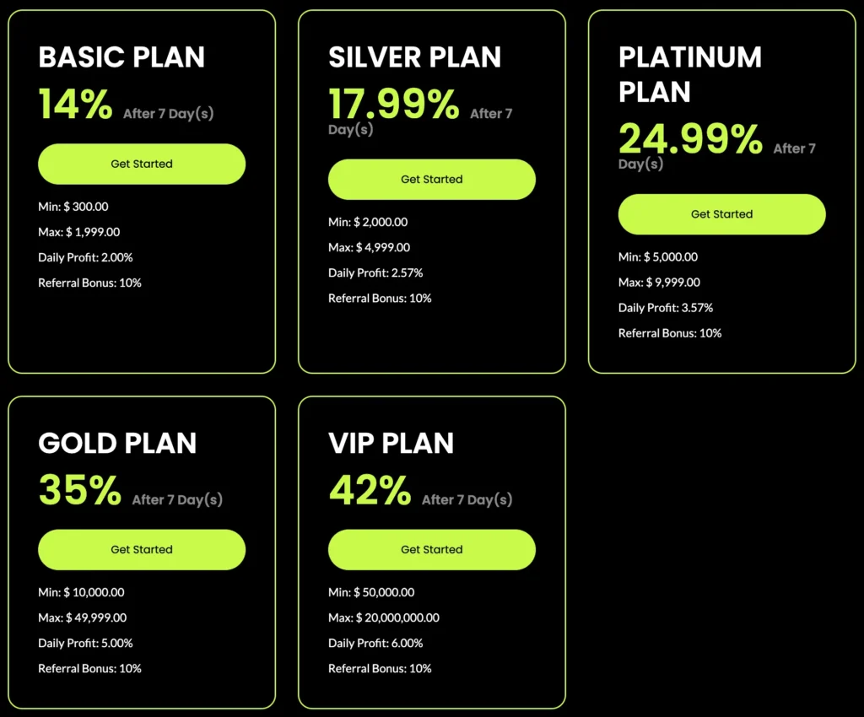
Task: Select the PLATINUM PLAN title
Action: click(689, 74)
